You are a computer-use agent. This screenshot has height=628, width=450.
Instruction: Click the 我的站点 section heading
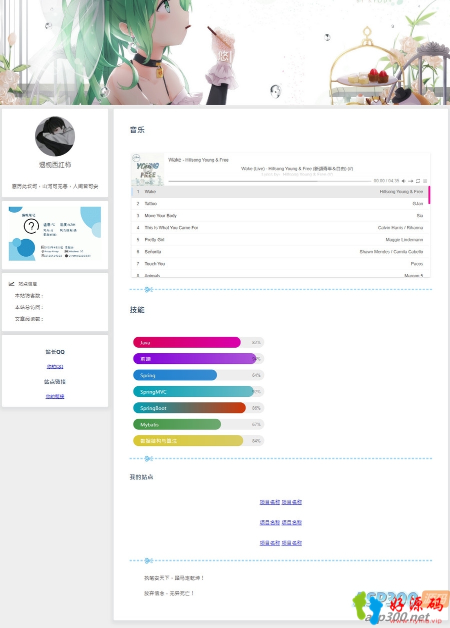(x=141, y=477)
